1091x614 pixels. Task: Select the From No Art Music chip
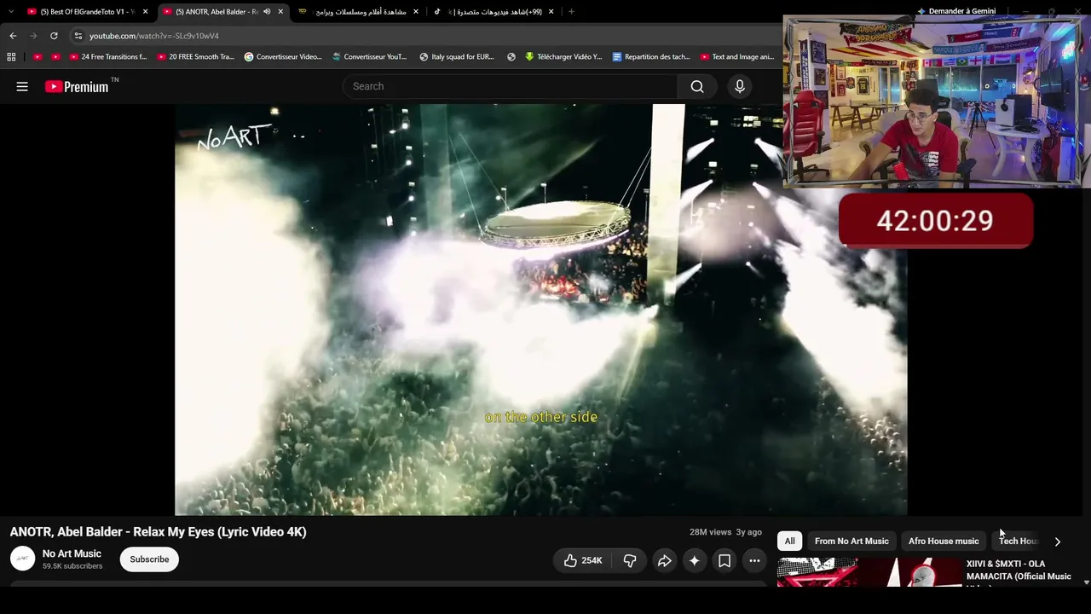coord(851,542)
